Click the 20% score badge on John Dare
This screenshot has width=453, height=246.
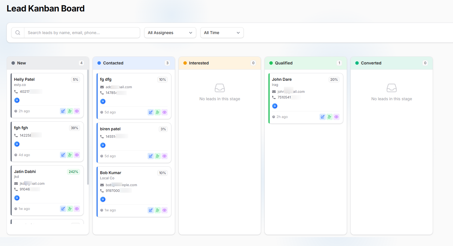(x=334, y=80)
